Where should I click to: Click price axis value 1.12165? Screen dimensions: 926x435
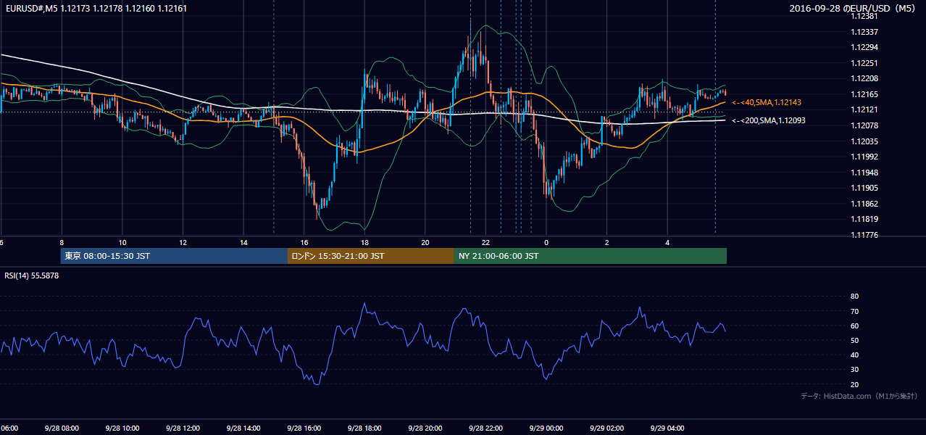point(864,94)
